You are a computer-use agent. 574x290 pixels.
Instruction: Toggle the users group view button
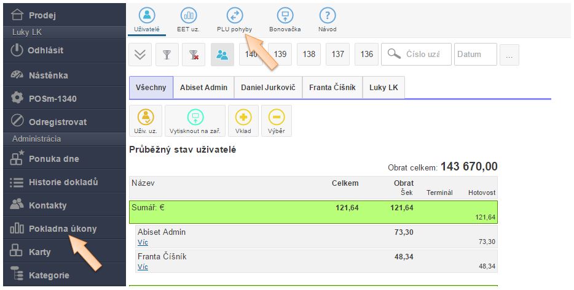[x=222, y=55]
